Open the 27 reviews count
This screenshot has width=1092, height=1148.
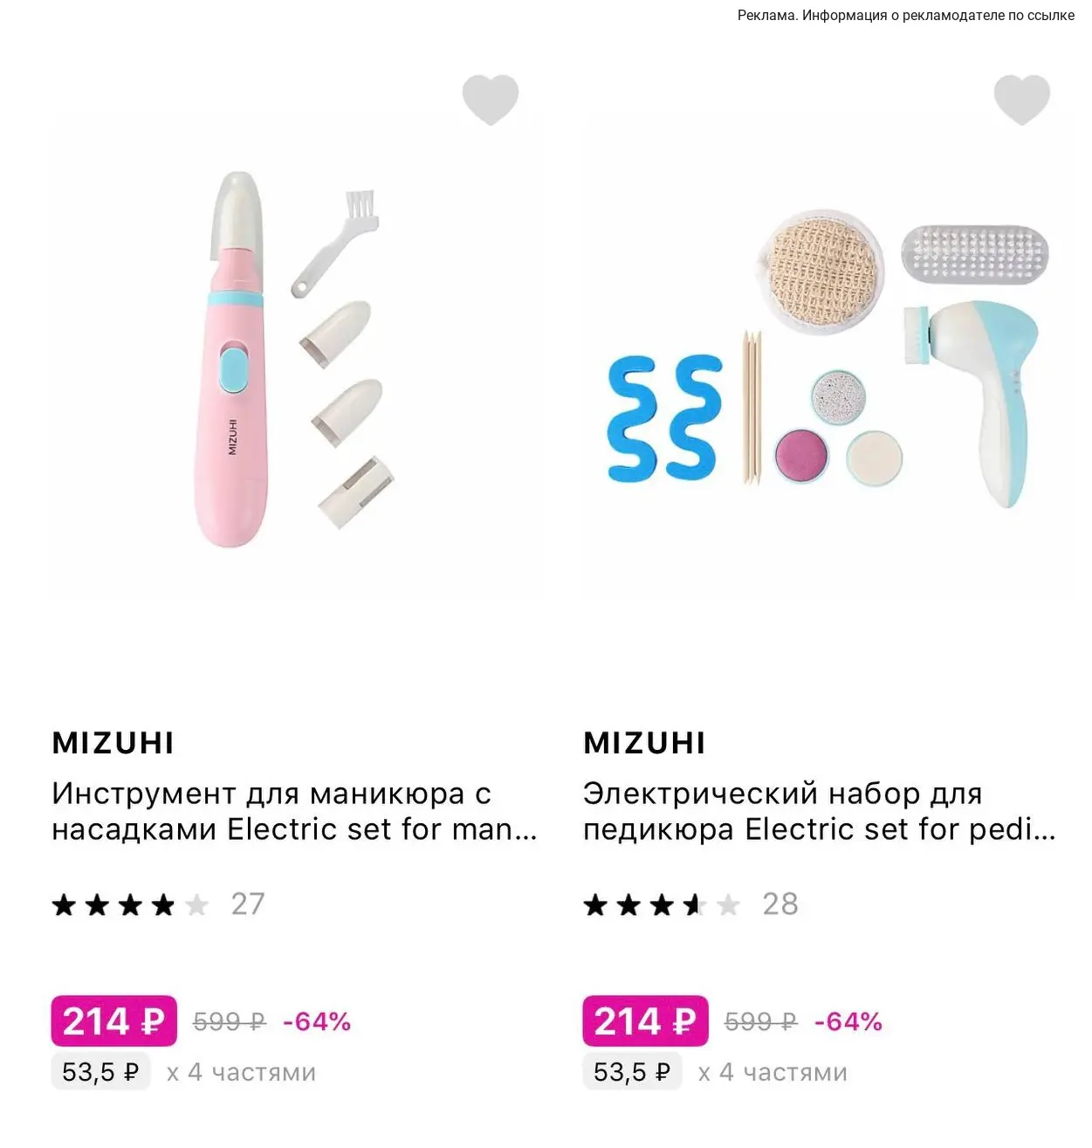[248, 904]
